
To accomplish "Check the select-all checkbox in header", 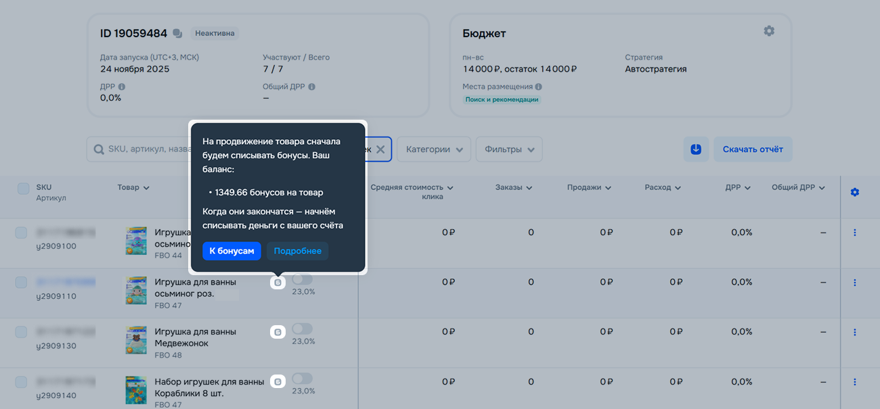I will point(23,189).
